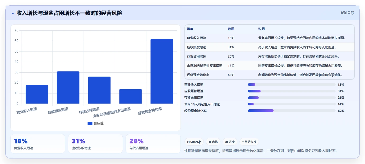
Task: Click the 26% 存货占用增速 data card
Action: [153, 144]
